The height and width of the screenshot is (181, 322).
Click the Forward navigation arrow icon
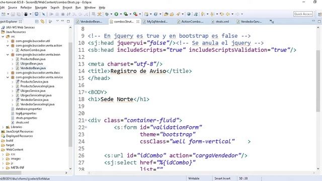(237, 14)
